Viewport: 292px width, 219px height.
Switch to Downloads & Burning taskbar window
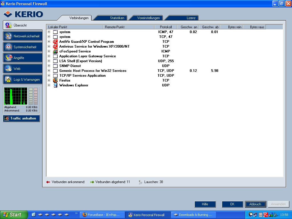[x=194, y=215]
